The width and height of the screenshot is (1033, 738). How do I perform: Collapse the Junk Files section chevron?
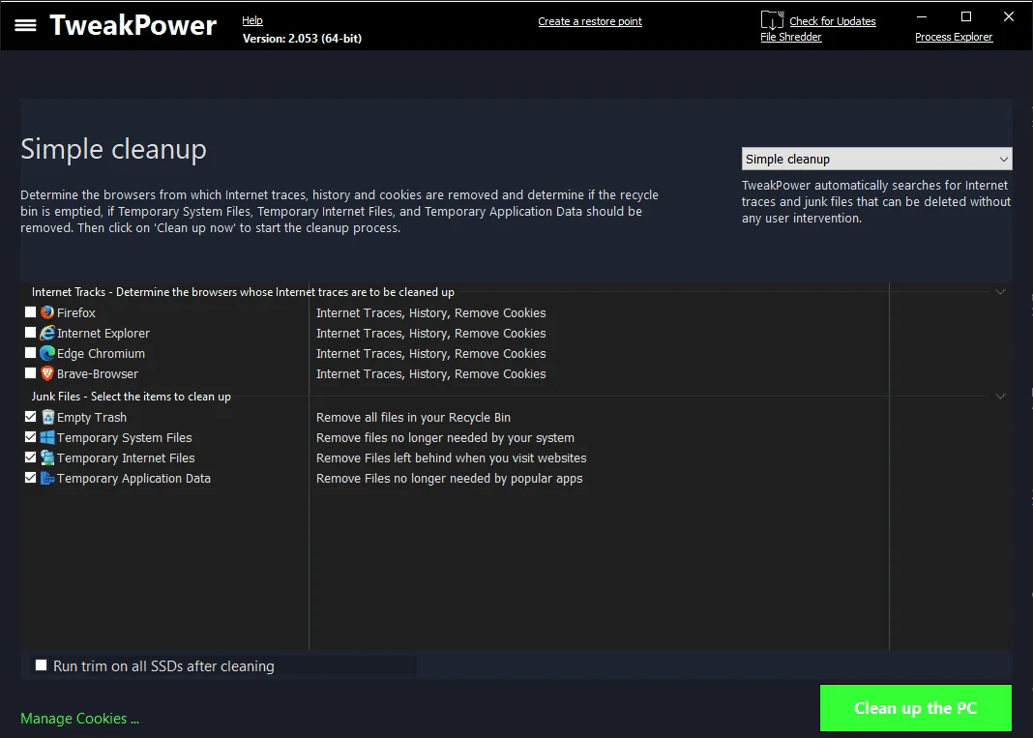click(1000, 396)
